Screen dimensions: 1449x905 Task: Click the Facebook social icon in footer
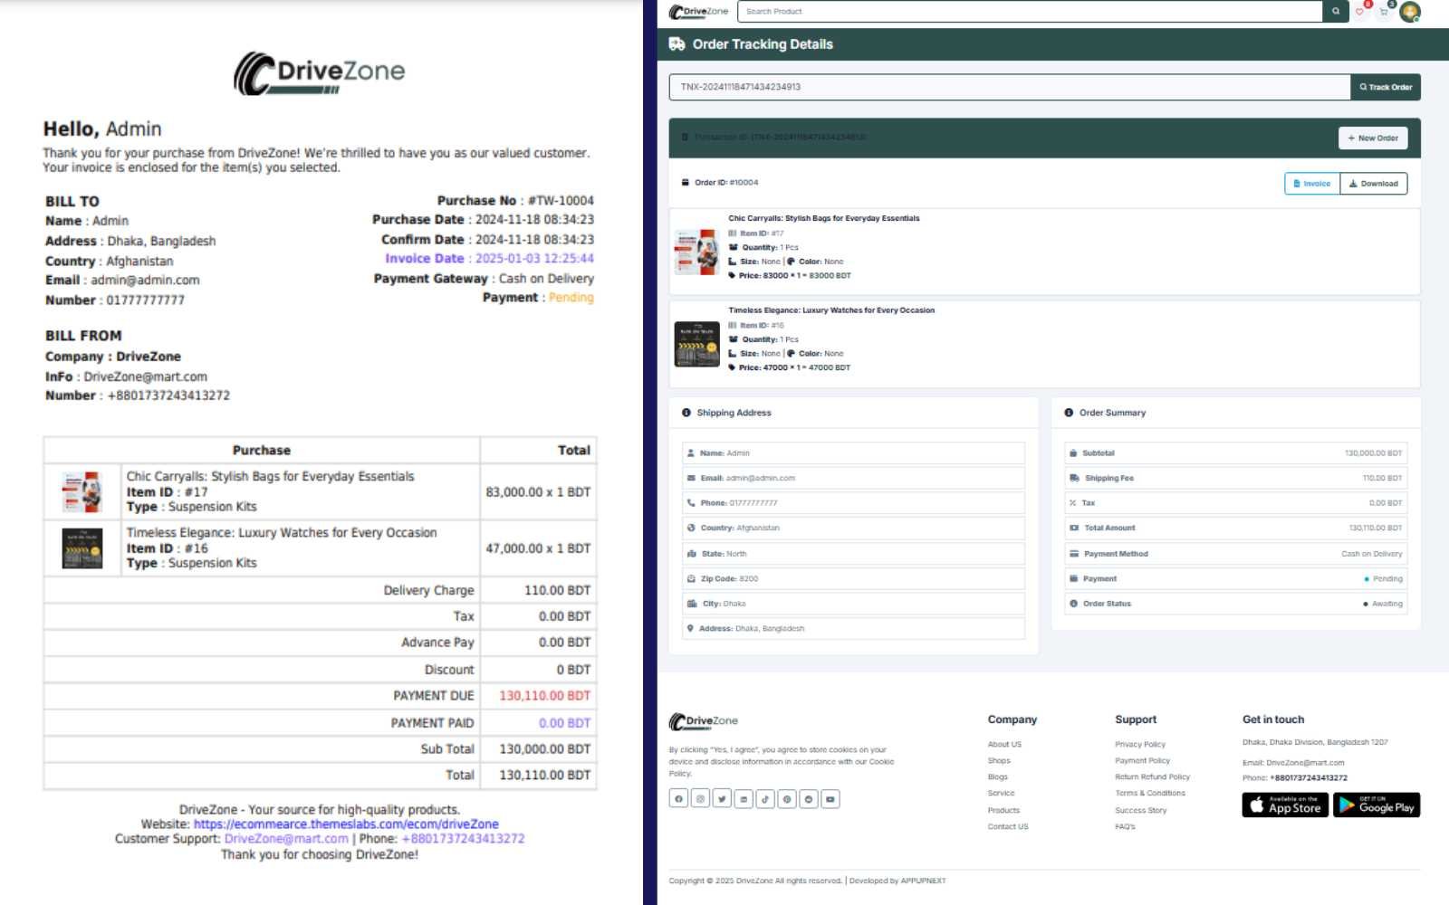coord(678,798)
